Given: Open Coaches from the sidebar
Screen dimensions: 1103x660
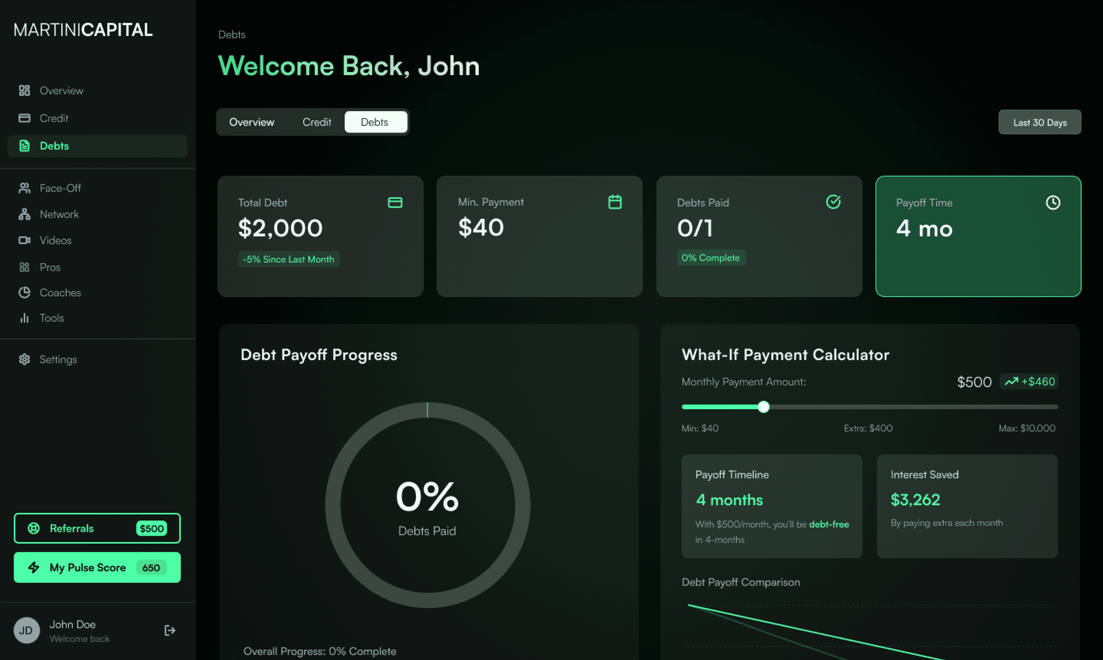Looking at the screenshot, I should point(60,293).
